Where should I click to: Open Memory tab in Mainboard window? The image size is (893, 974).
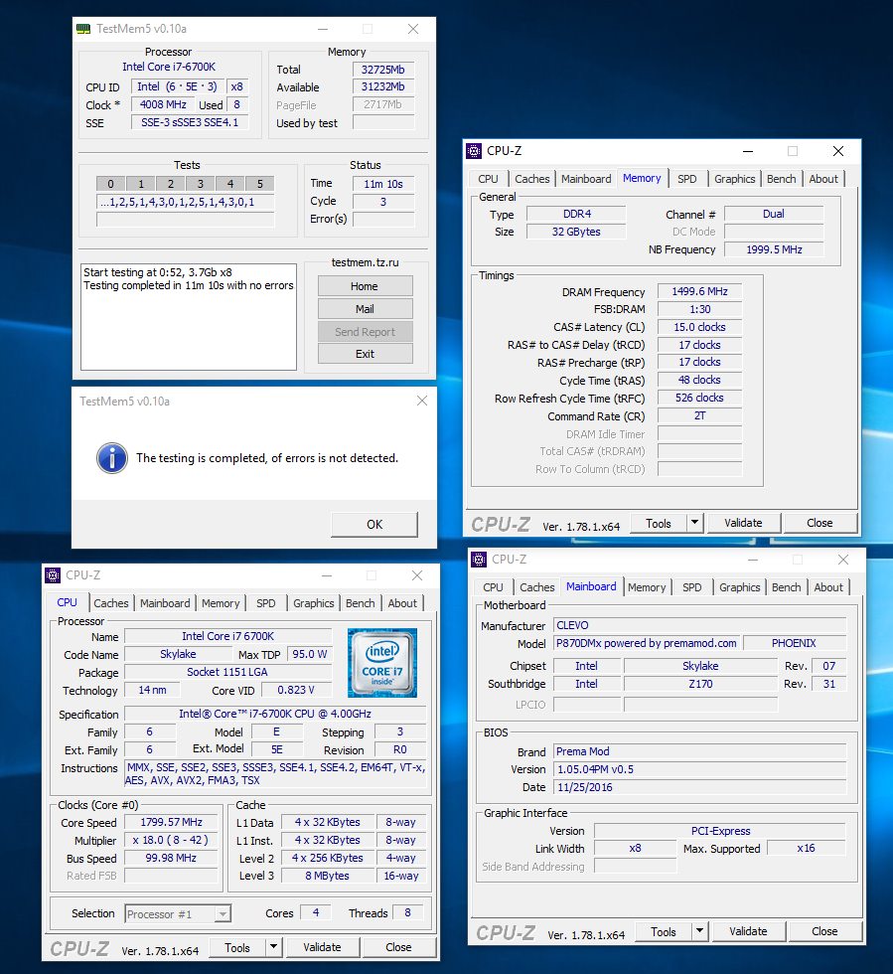point(647,587)
